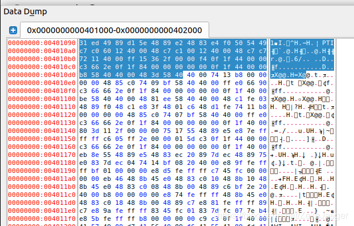Screen dimensions: 354x226
Task: Click last byte 90 in row 004010e0
Action: click(263, 83)
